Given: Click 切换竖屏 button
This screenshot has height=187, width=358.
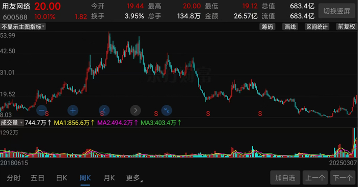Looking at the screenshot, I should [x=337, y=11].
